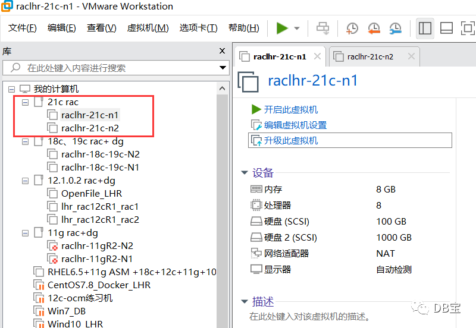The height and width of the screenshot is (328, 476).
Task: Take a snapshot with the clock-plus icon
Action: point(352,28)
